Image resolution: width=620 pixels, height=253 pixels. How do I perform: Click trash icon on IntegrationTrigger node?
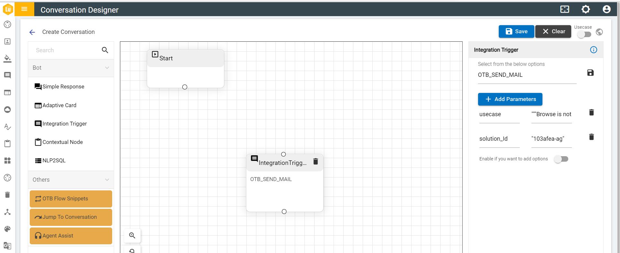315,161
